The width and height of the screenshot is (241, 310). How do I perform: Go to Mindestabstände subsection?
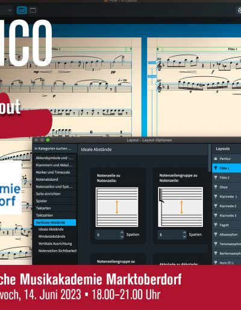(x=52, y=236)
